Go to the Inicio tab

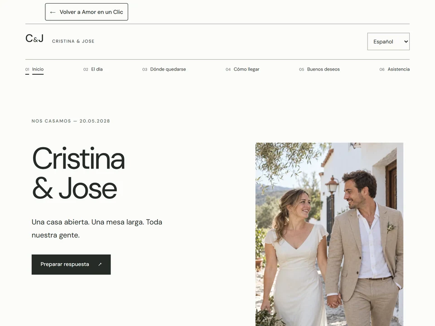click(38, 69)
